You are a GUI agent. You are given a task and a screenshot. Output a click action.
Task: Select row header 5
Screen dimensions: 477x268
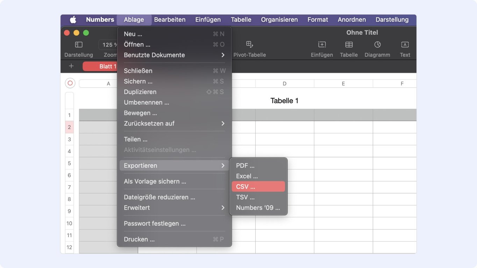(x=69, y=163)
